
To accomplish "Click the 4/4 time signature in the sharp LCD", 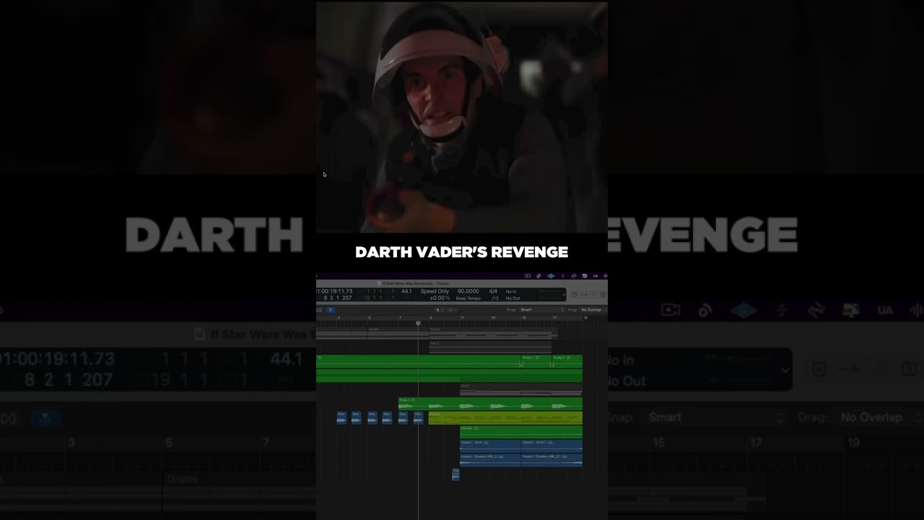I will pos(493,291).
